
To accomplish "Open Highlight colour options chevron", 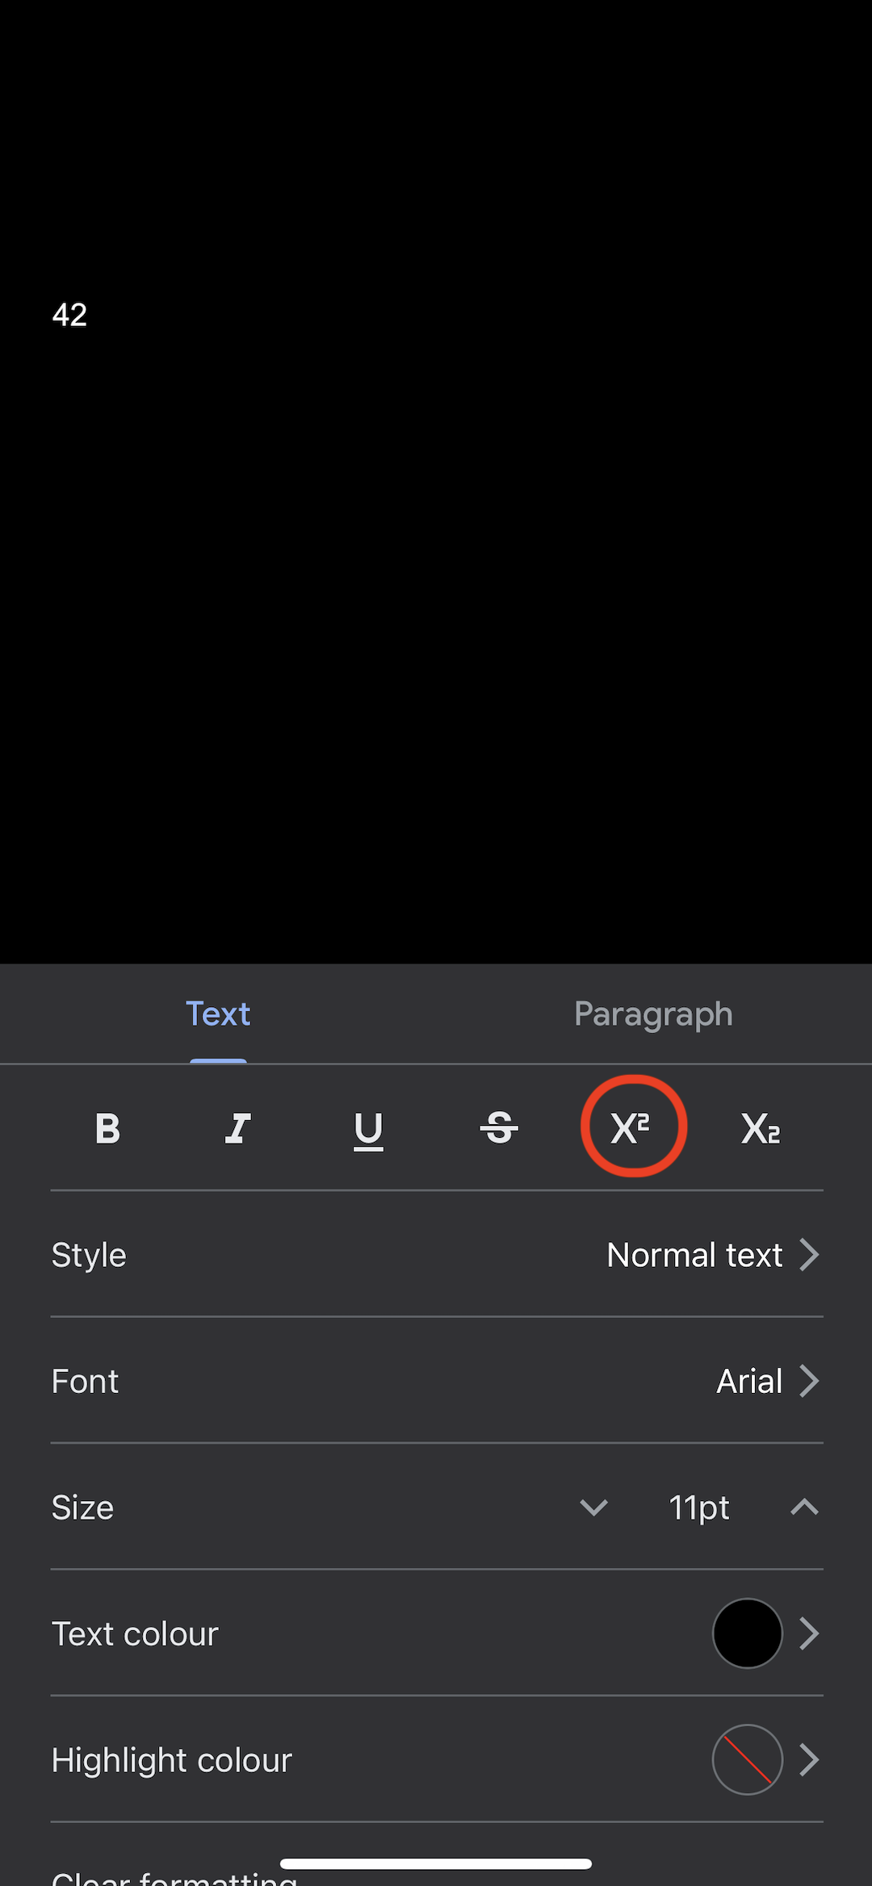I will click(809, 1760).
